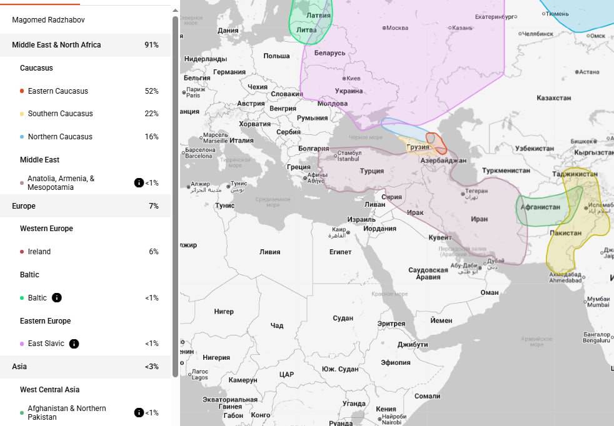Select the Baltic ancestry entry

pyautogui.click(x=86, y=298)
